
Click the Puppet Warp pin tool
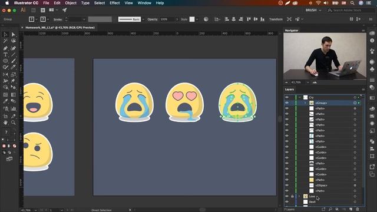[13, 81]
